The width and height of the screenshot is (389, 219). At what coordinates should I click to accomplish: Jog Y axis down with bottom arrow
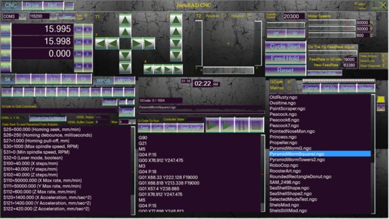[125, 68]
